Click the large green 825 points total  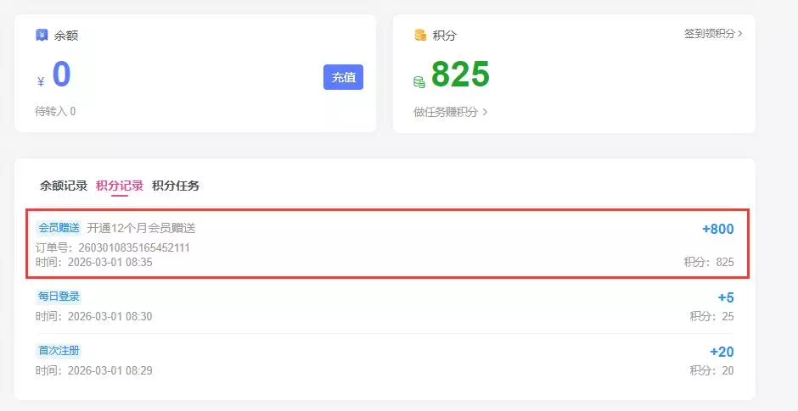click(460, 76)
